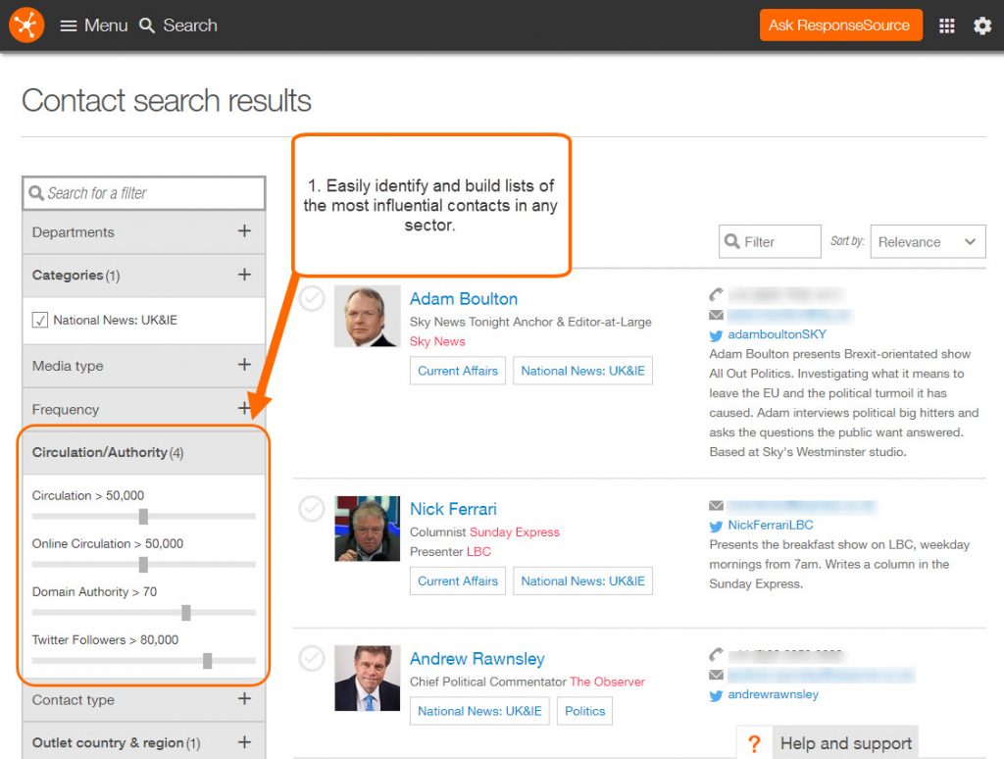Expand the Frequency filter section

tap(244, 408)
